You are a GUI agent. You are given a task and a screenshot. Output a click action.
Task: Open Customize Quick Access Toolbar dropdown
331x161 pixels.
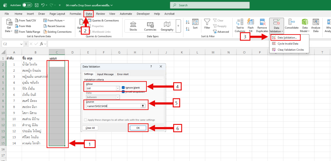pos(60,5)
